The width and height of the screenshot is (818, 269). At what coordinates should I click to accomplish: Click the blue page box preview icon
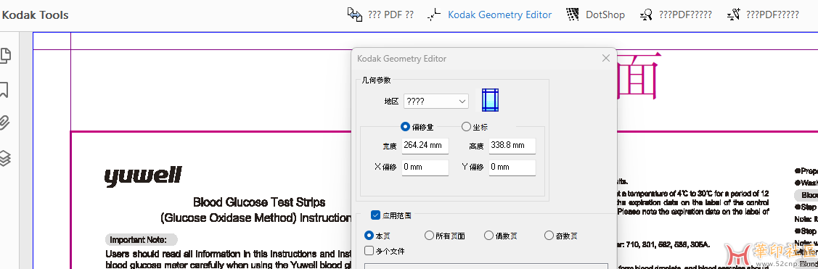tap(490, 100)
